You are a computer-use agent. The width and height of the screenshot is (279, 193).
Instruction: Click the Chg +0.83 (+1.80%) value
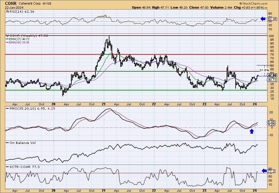click(249, 7)
